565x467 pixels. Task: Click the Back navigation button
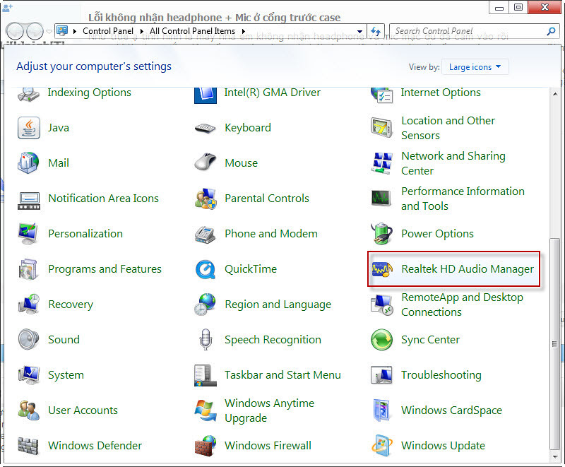coord(15,31)
